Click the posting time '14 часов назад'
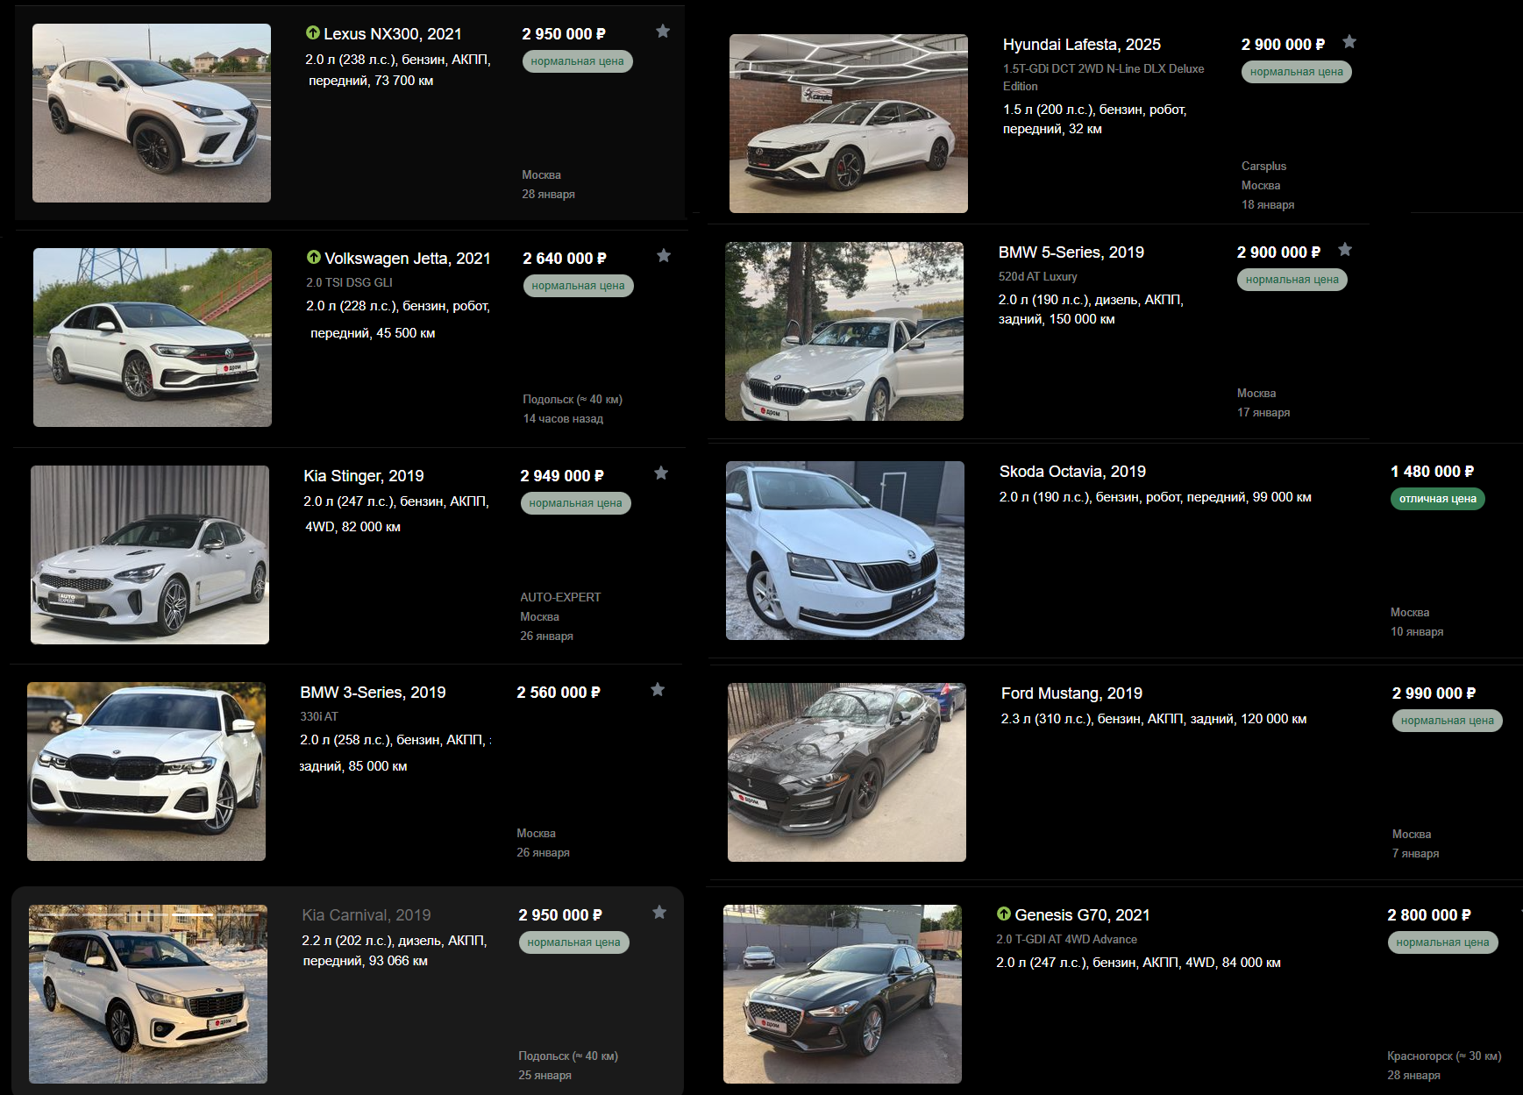 click(x=563, y=419)
